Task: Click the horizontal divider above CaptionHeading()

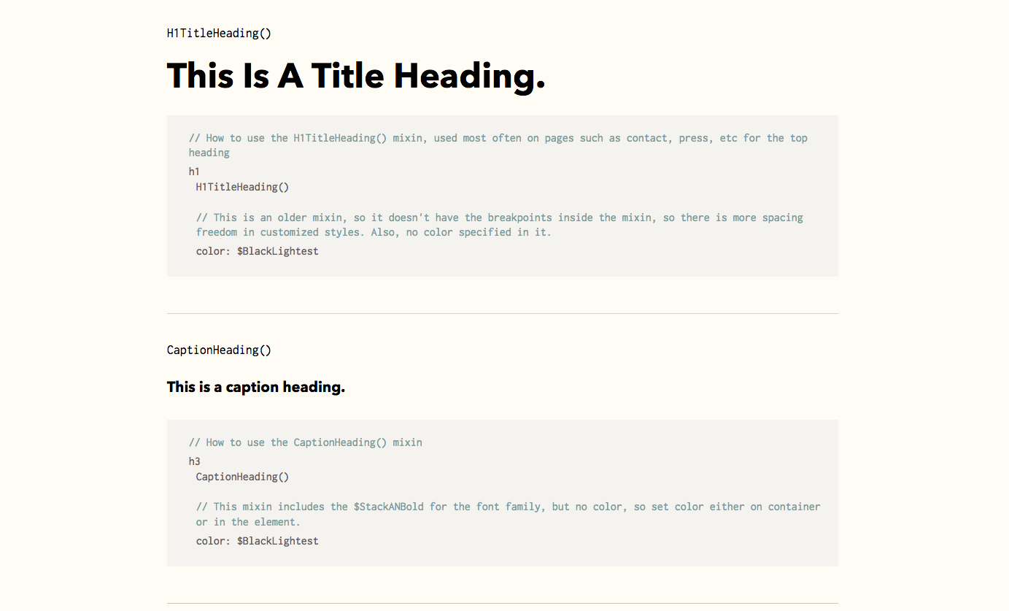Action: 503,313
